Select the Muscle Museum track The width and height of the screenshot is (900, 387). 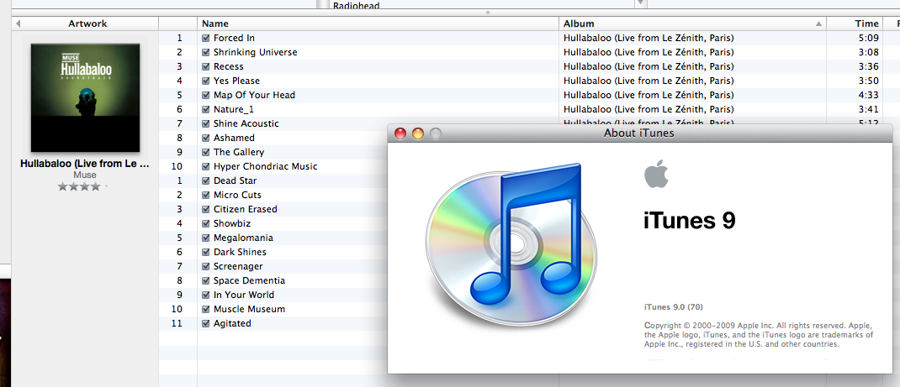click(249, 309)
